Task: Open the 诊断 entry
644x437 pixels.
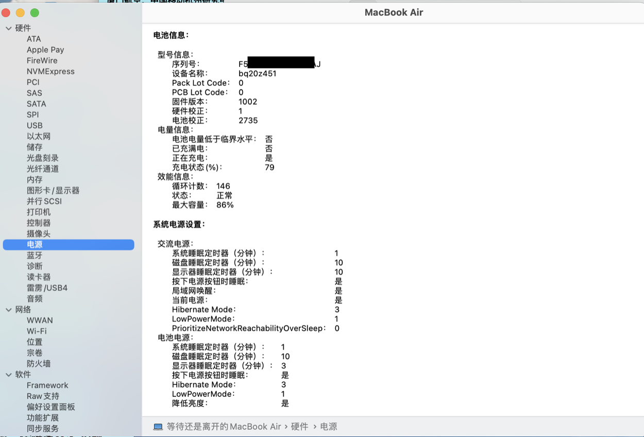Action: [35, 266]
